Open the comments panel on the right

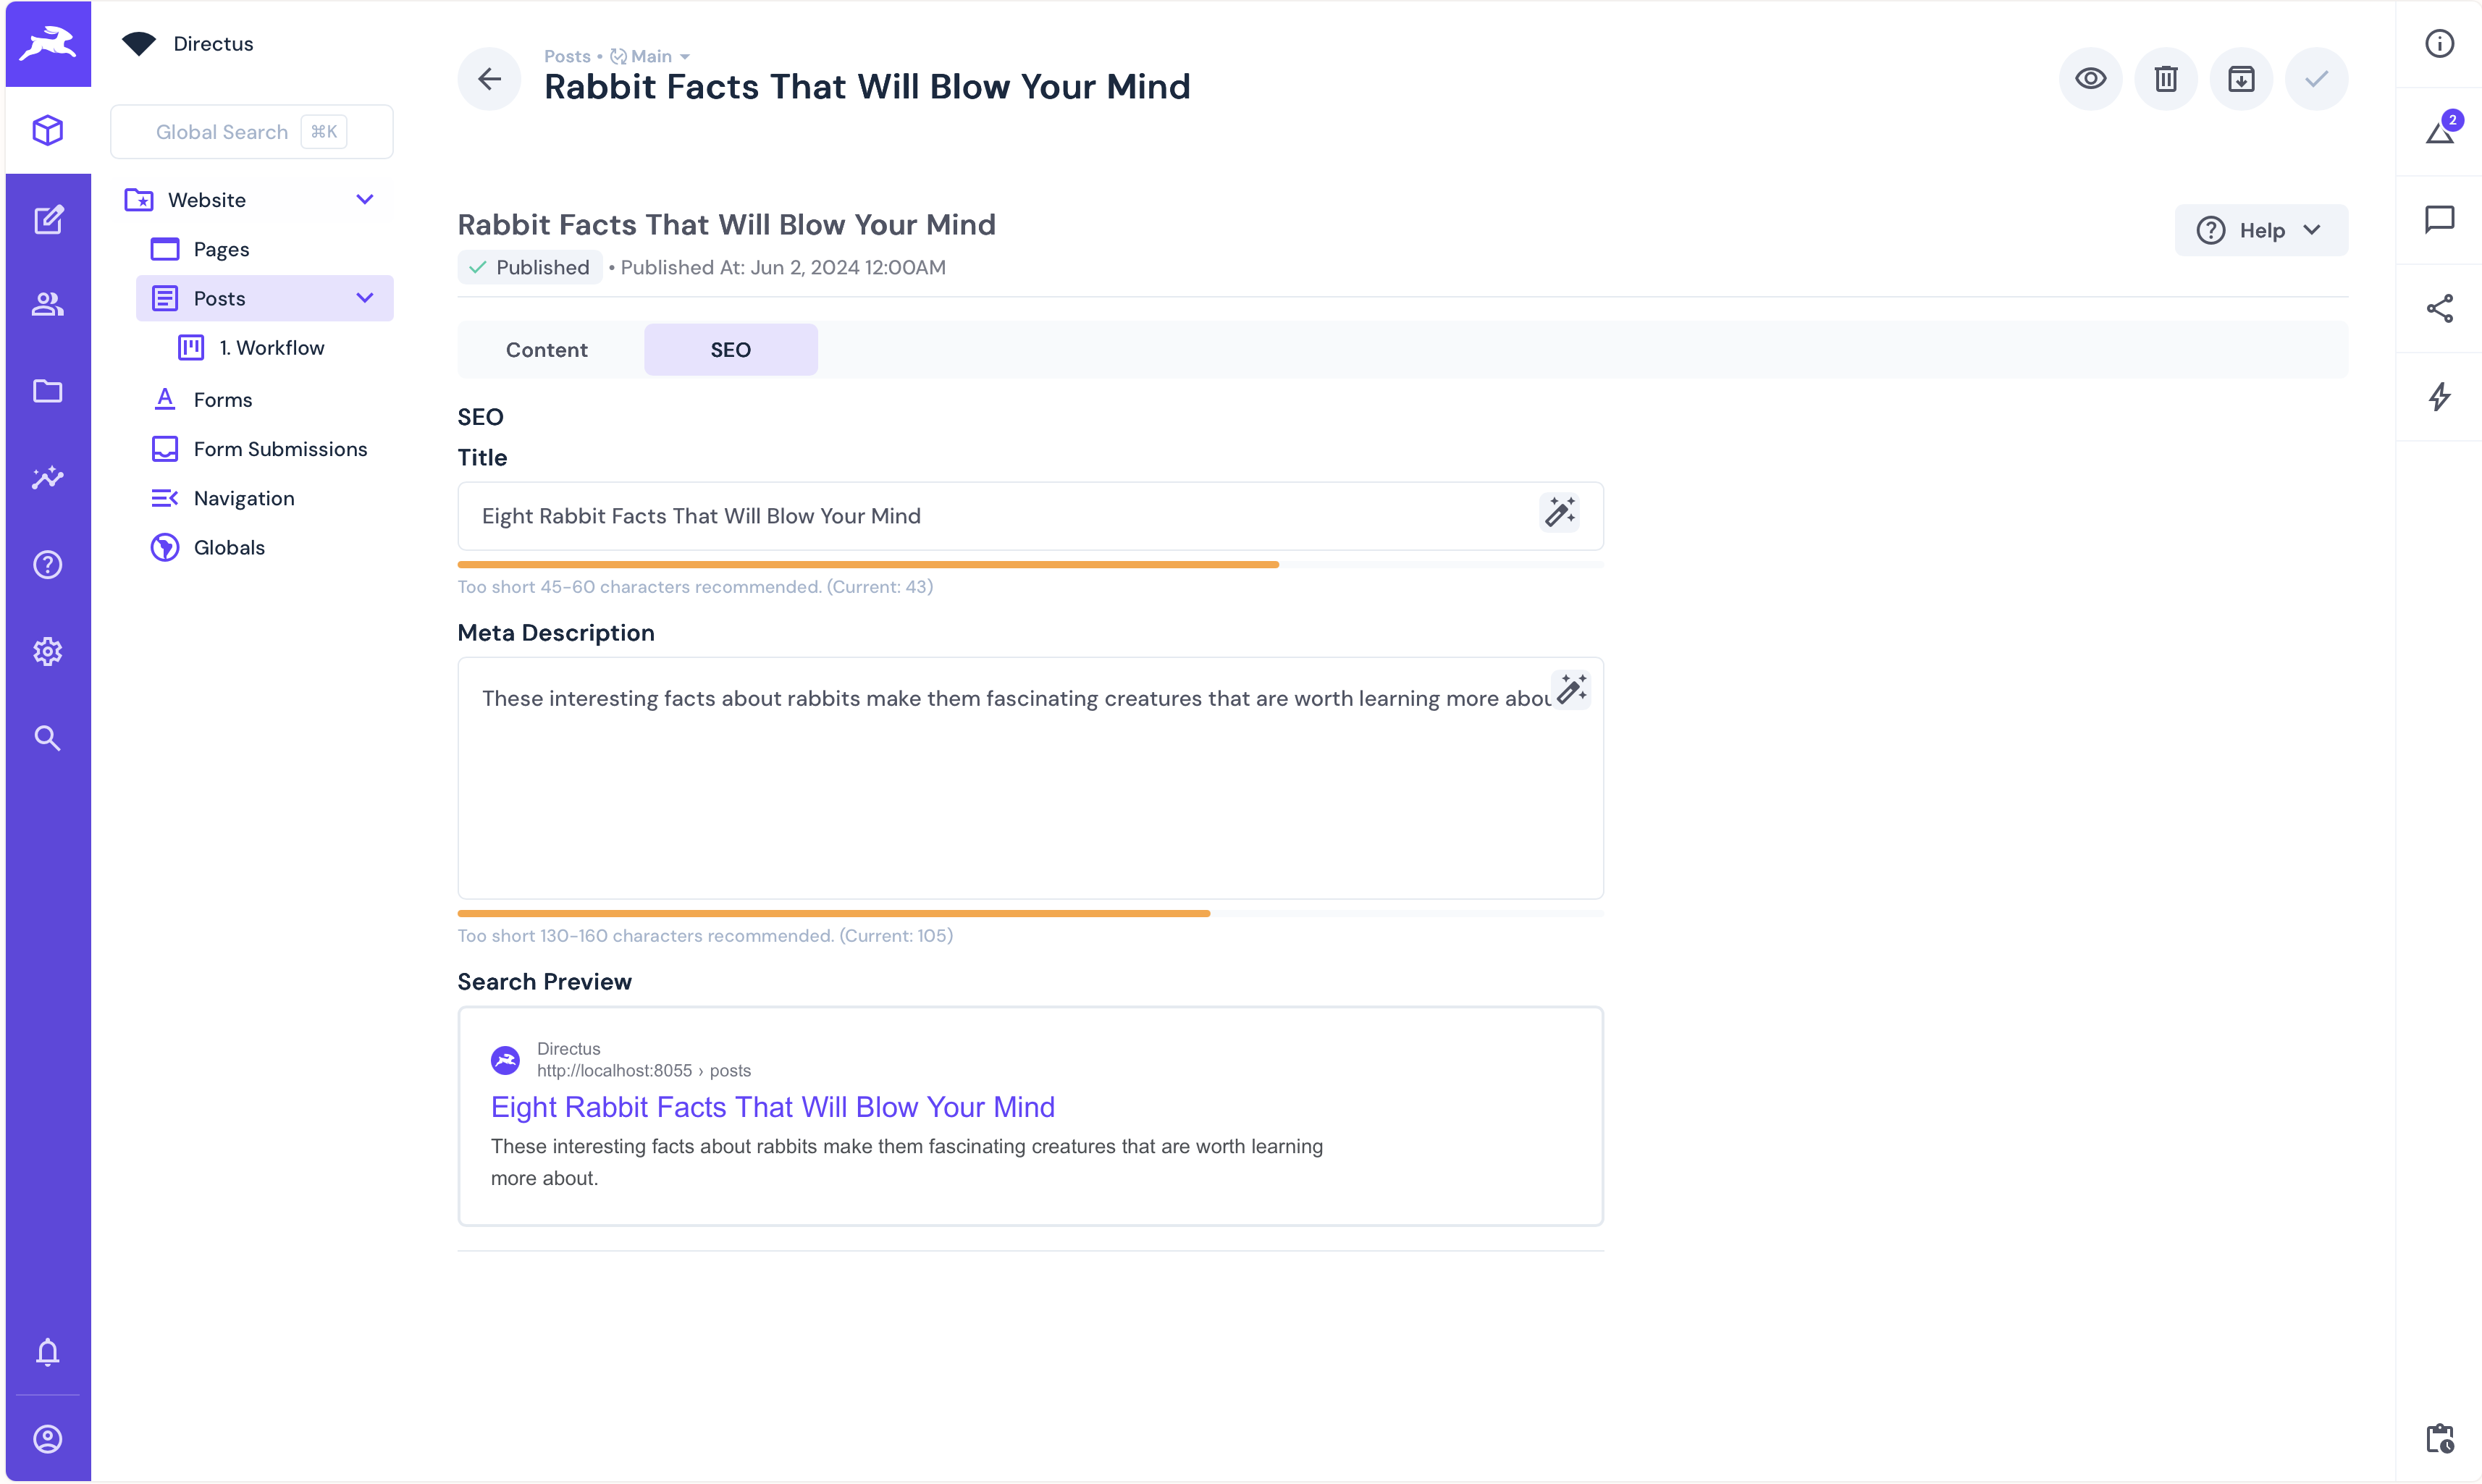[x=2440, y=218]
